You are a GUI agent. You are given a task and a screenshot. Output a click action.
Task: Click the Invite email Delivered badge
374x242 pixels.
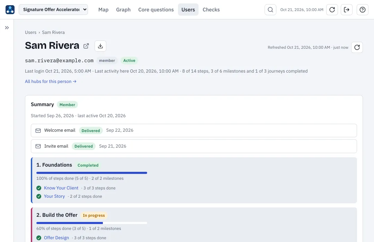point(83,146)
